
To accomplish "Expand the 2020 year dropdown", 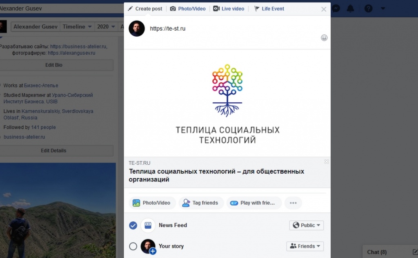I will 106,26.
